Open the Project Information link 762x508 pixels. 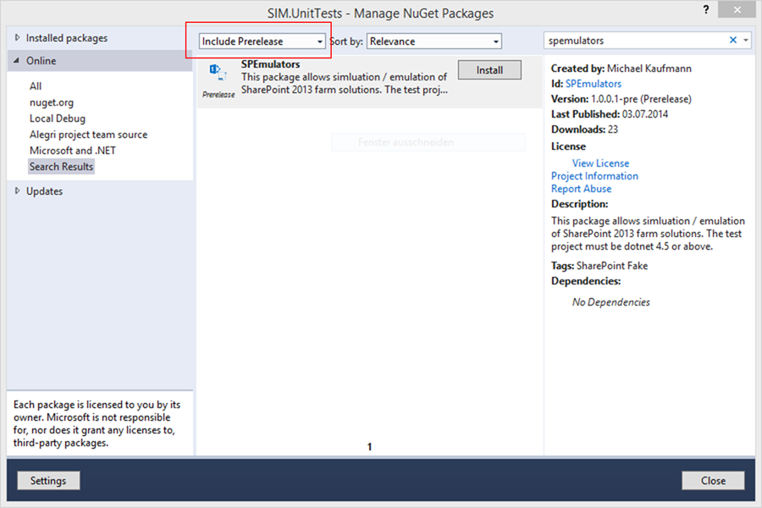click(594, 176)
